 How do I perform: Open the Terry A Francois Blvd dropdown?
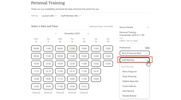(135, 53)
